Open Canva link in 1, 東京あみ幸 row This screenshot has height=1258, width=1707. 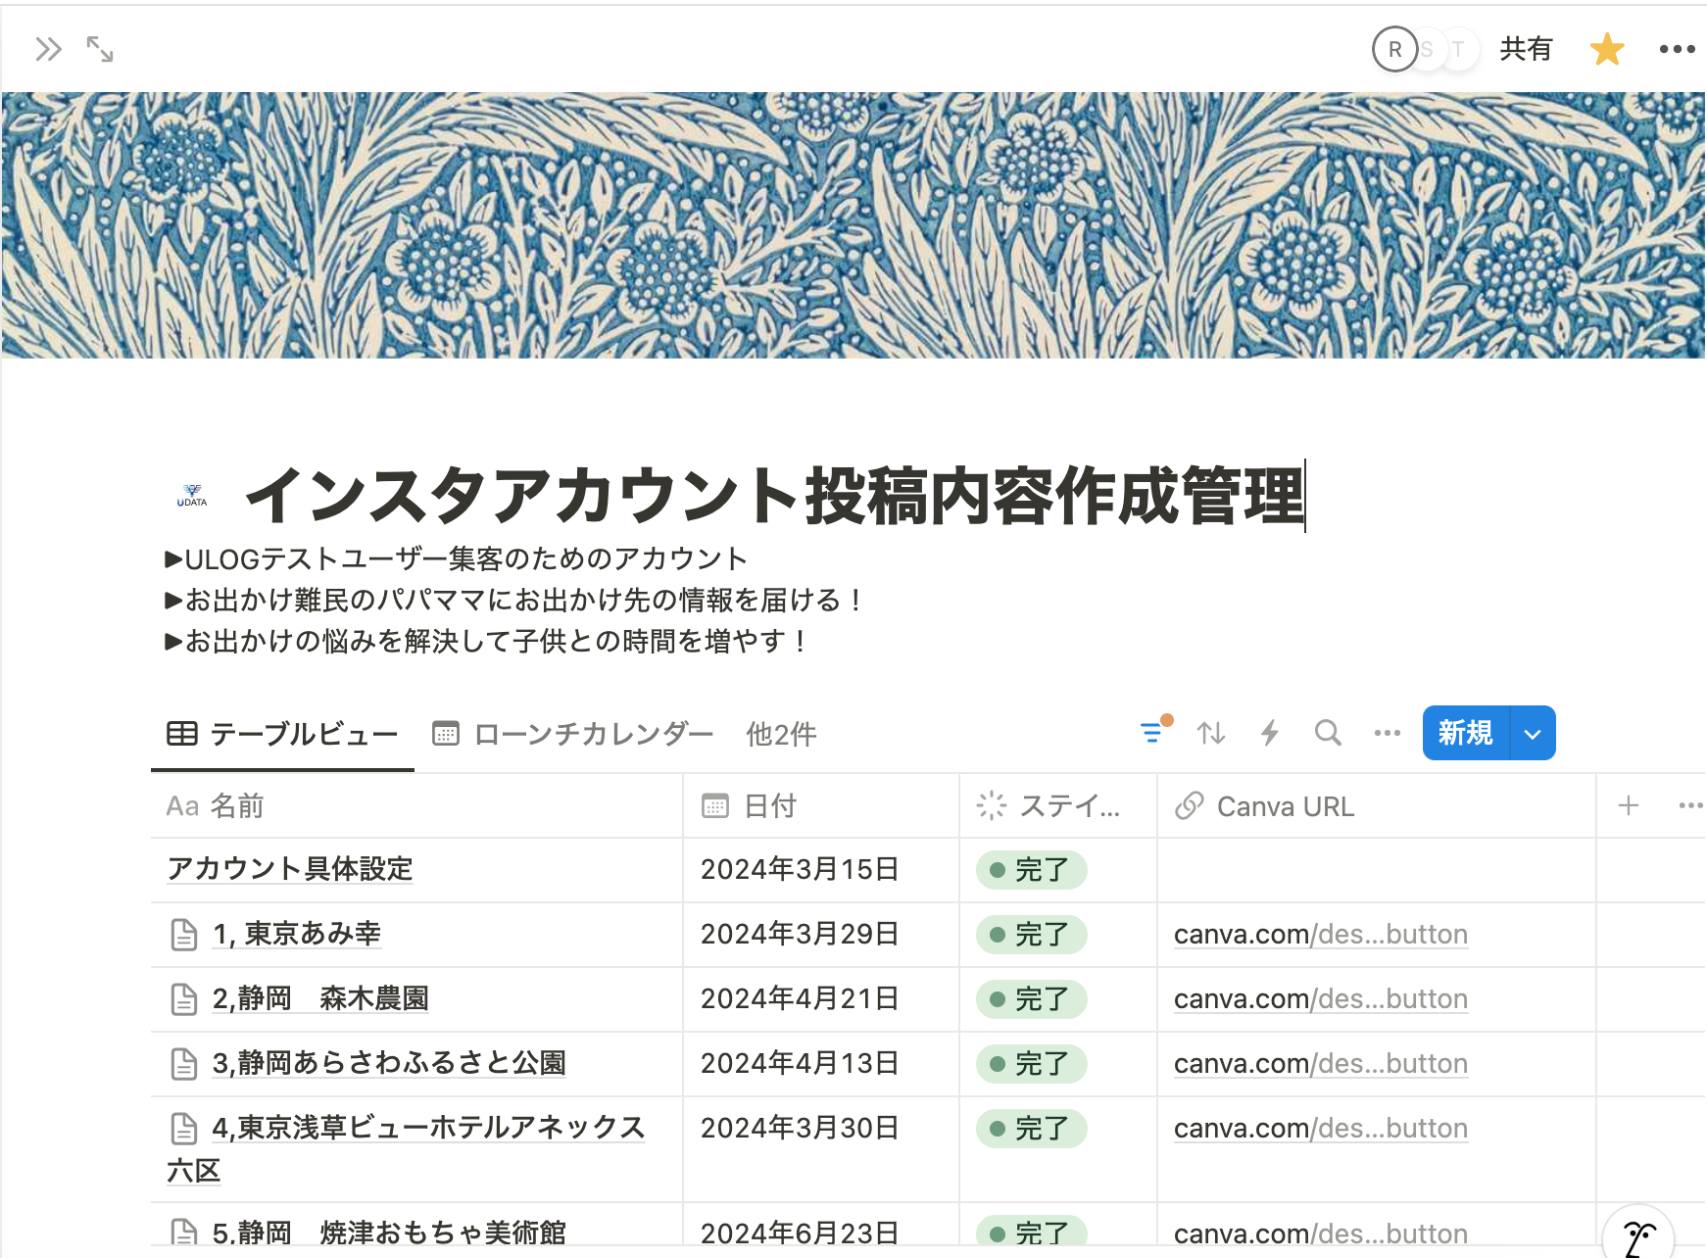(1321, 935)
